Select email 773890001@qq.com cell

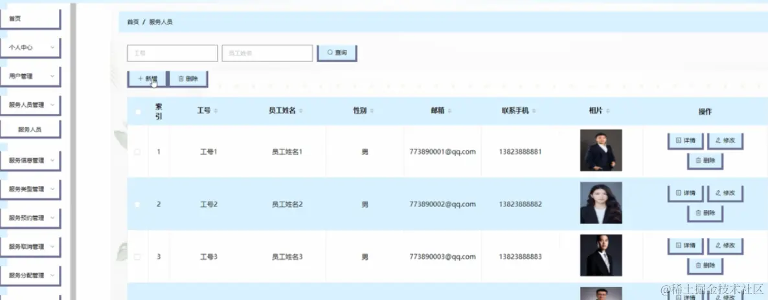click(443, 152)
